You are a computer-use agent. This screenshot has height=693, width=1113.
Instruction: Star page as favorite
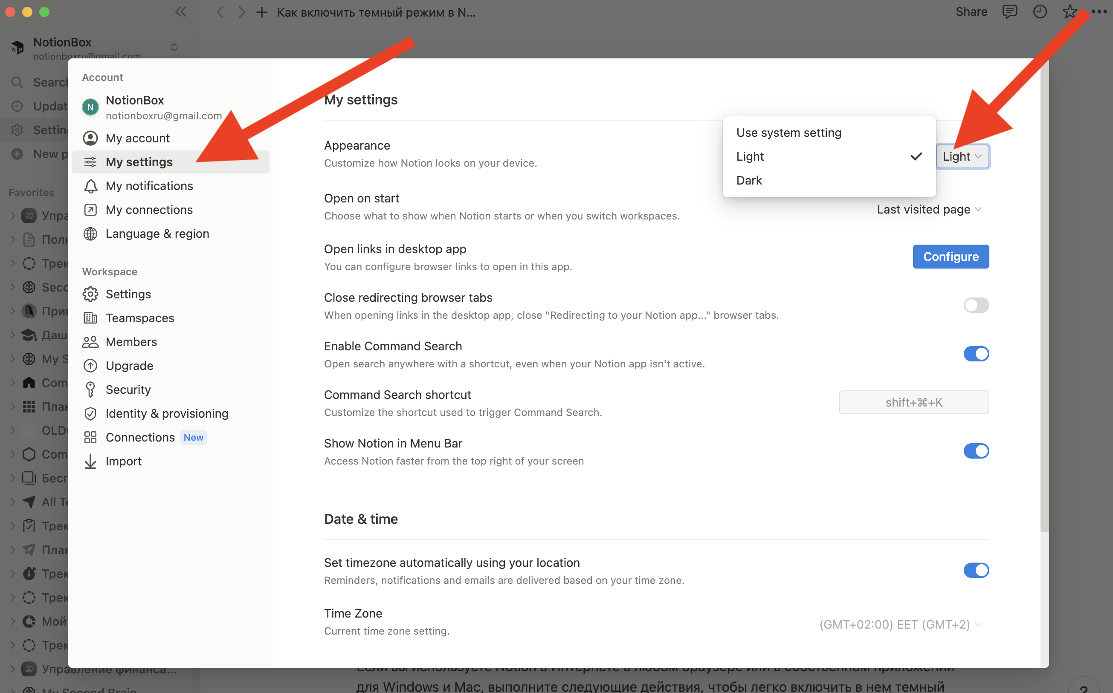[1070, 12]
